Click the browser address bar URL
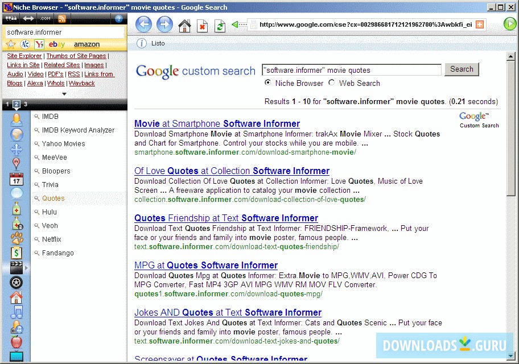 (x=366, y=24)
